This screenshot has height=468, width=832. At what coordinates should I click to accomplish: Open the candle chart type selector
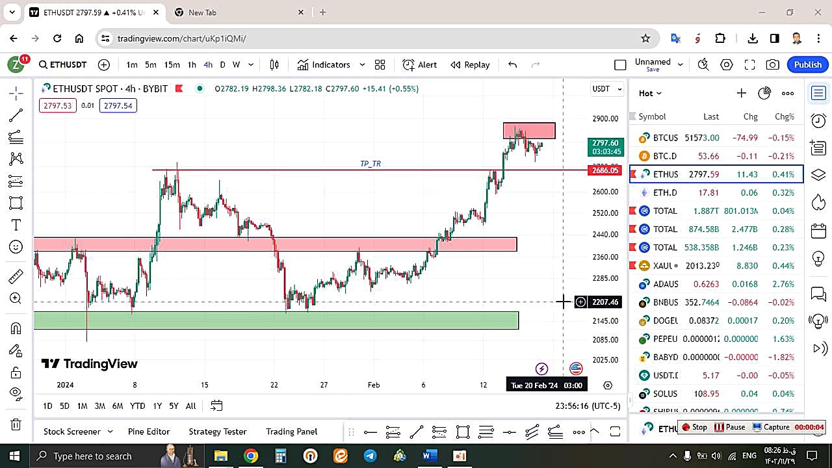(274, 64)
